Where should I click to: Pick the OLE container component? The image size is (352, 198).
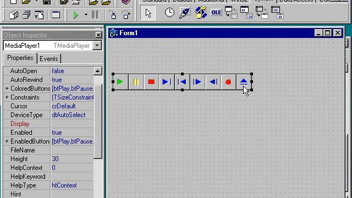(x=216, y=13)
